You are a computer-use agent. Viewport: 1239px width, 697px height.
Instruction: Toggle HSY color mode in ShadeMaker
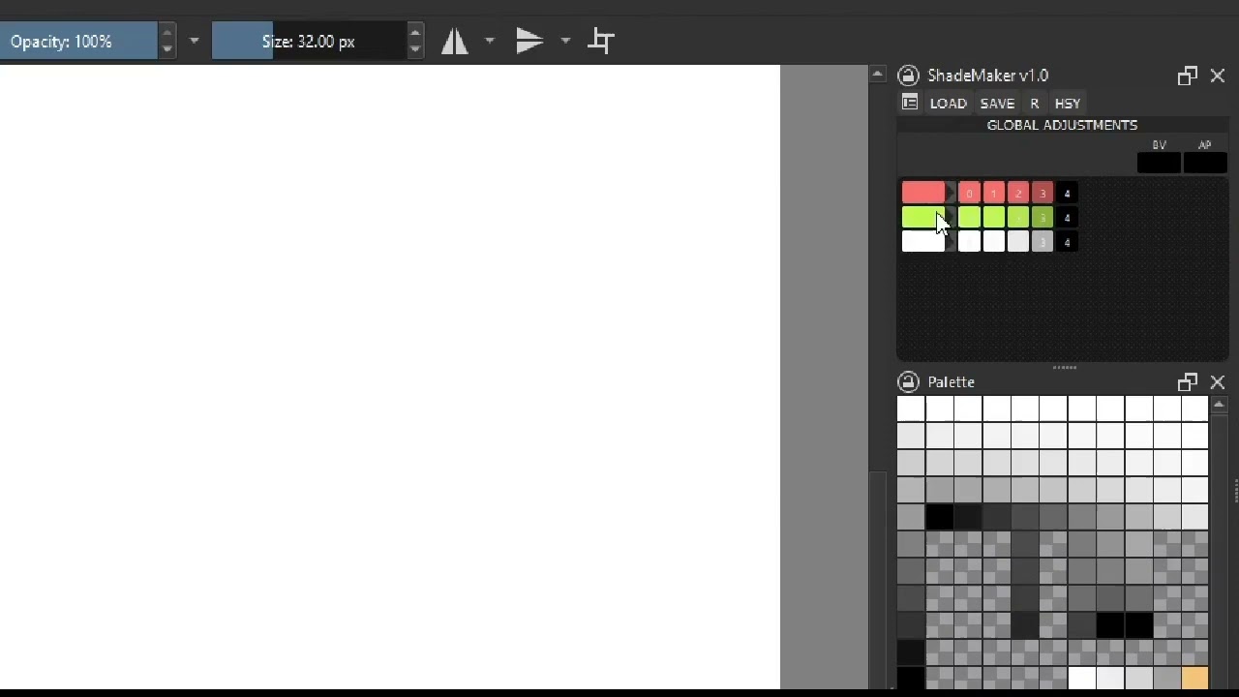(x=1067, y=104)
